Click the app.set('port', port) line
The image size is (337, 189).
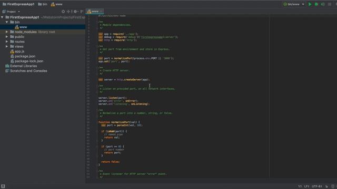pos(114,61)
